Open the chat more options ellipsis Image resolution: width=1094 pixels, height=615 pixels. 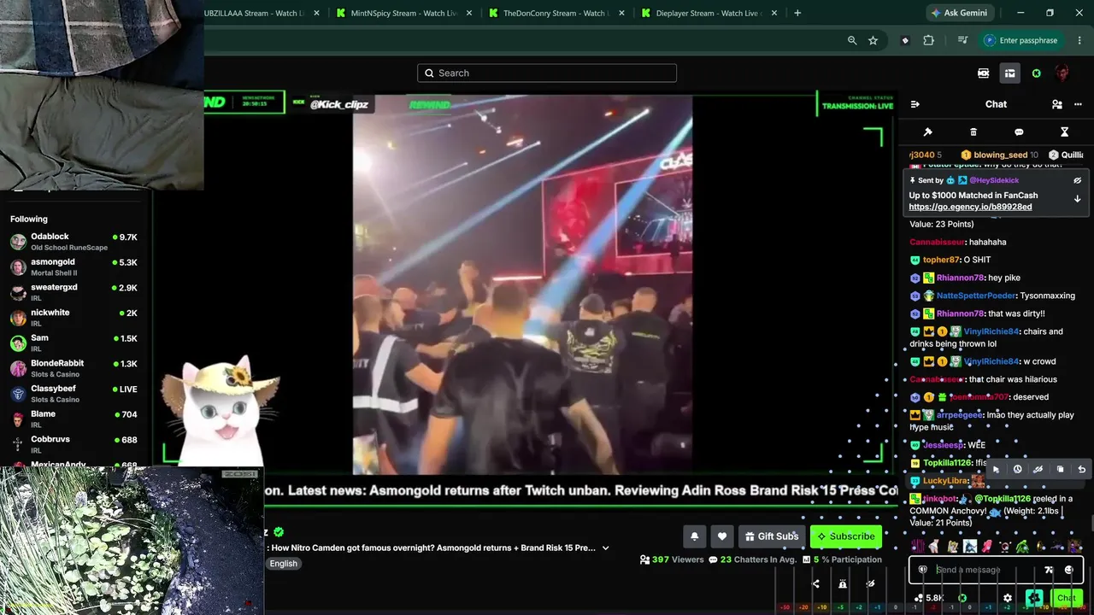(1078, 104)
